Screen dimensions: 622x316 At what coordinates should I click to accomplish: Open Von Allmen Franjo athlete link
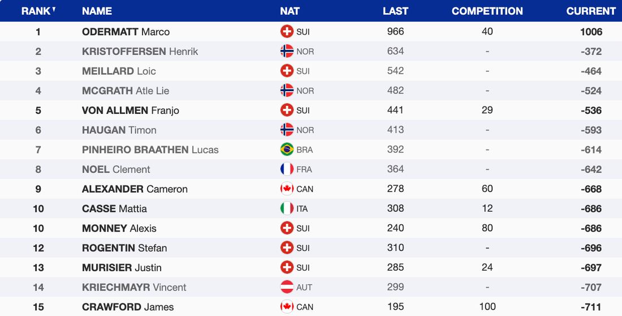(x=130, y=110)
